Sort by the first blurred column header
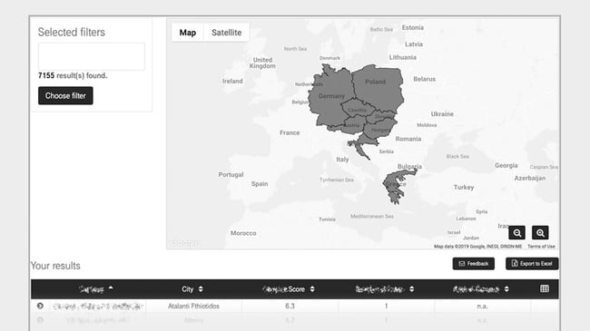The height and width of the screenshot is (331, 590). coord(96,289)
